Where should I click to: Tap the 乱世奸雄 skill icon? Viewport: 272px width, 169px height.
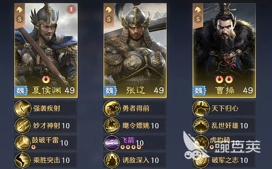pos(201,126)
